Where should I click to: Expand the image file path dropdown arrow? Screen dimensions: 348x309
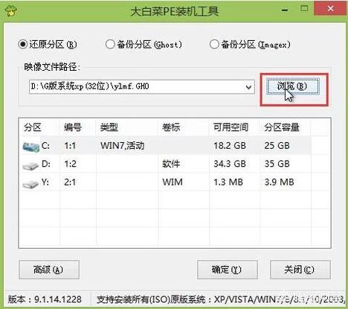pos(248,87)
